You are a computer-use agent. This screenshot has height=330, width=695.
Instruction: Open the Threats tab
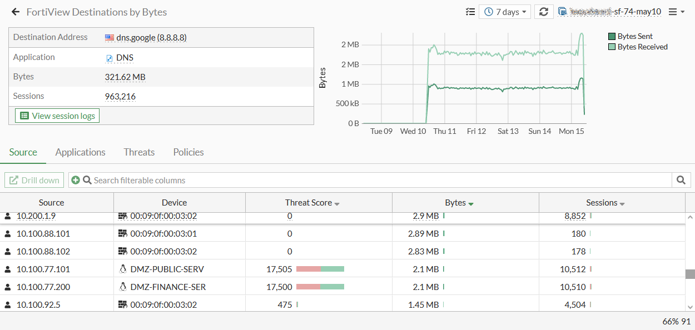[139, 152]
